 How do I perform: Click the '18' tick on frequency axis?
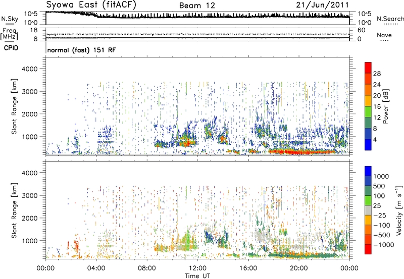click(x=34, y=30)
